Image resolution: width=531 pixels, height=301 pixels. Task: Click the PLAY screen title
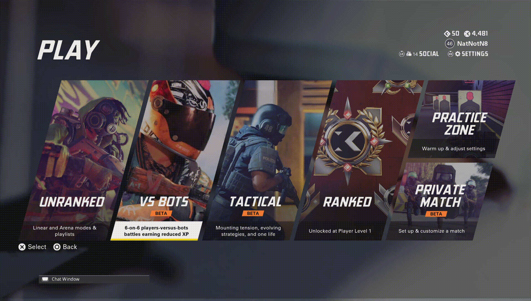[x=68, y=50]
